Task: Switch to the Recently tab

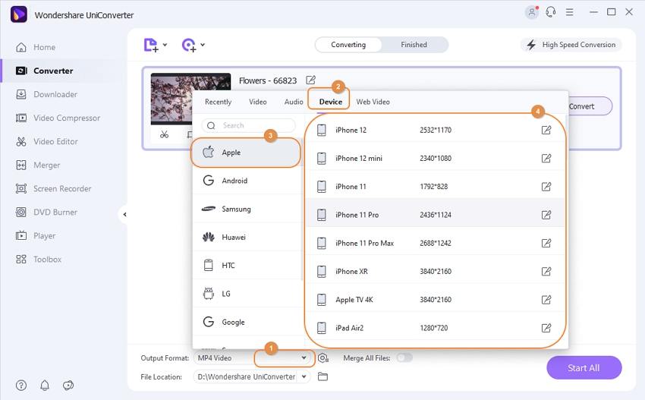Action: (x=218, y=102)
